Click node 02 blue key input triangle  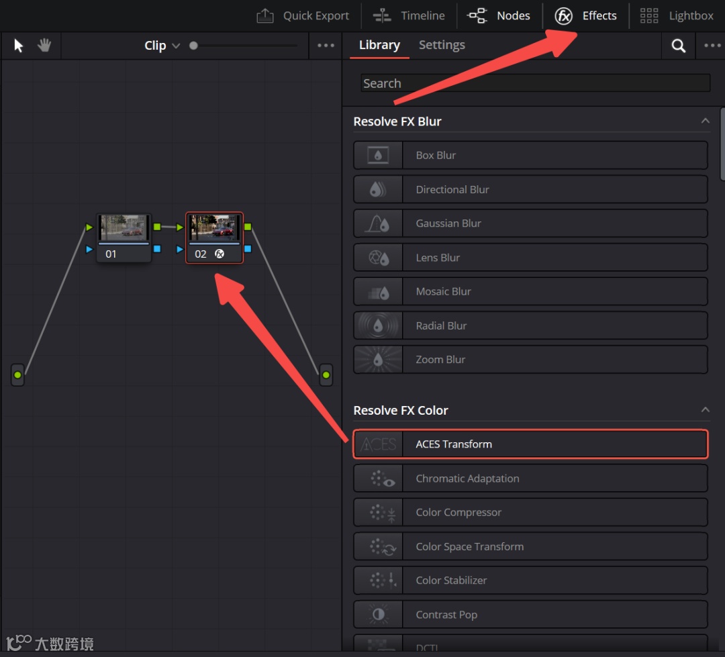(x=180, y=249)
